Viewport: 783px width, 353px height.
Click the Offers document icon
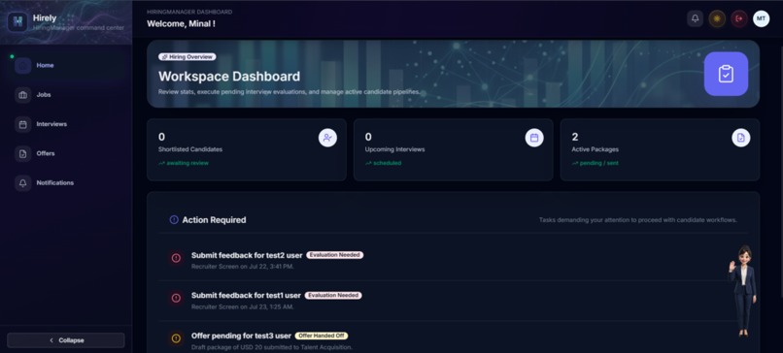[x=23, y=153]
